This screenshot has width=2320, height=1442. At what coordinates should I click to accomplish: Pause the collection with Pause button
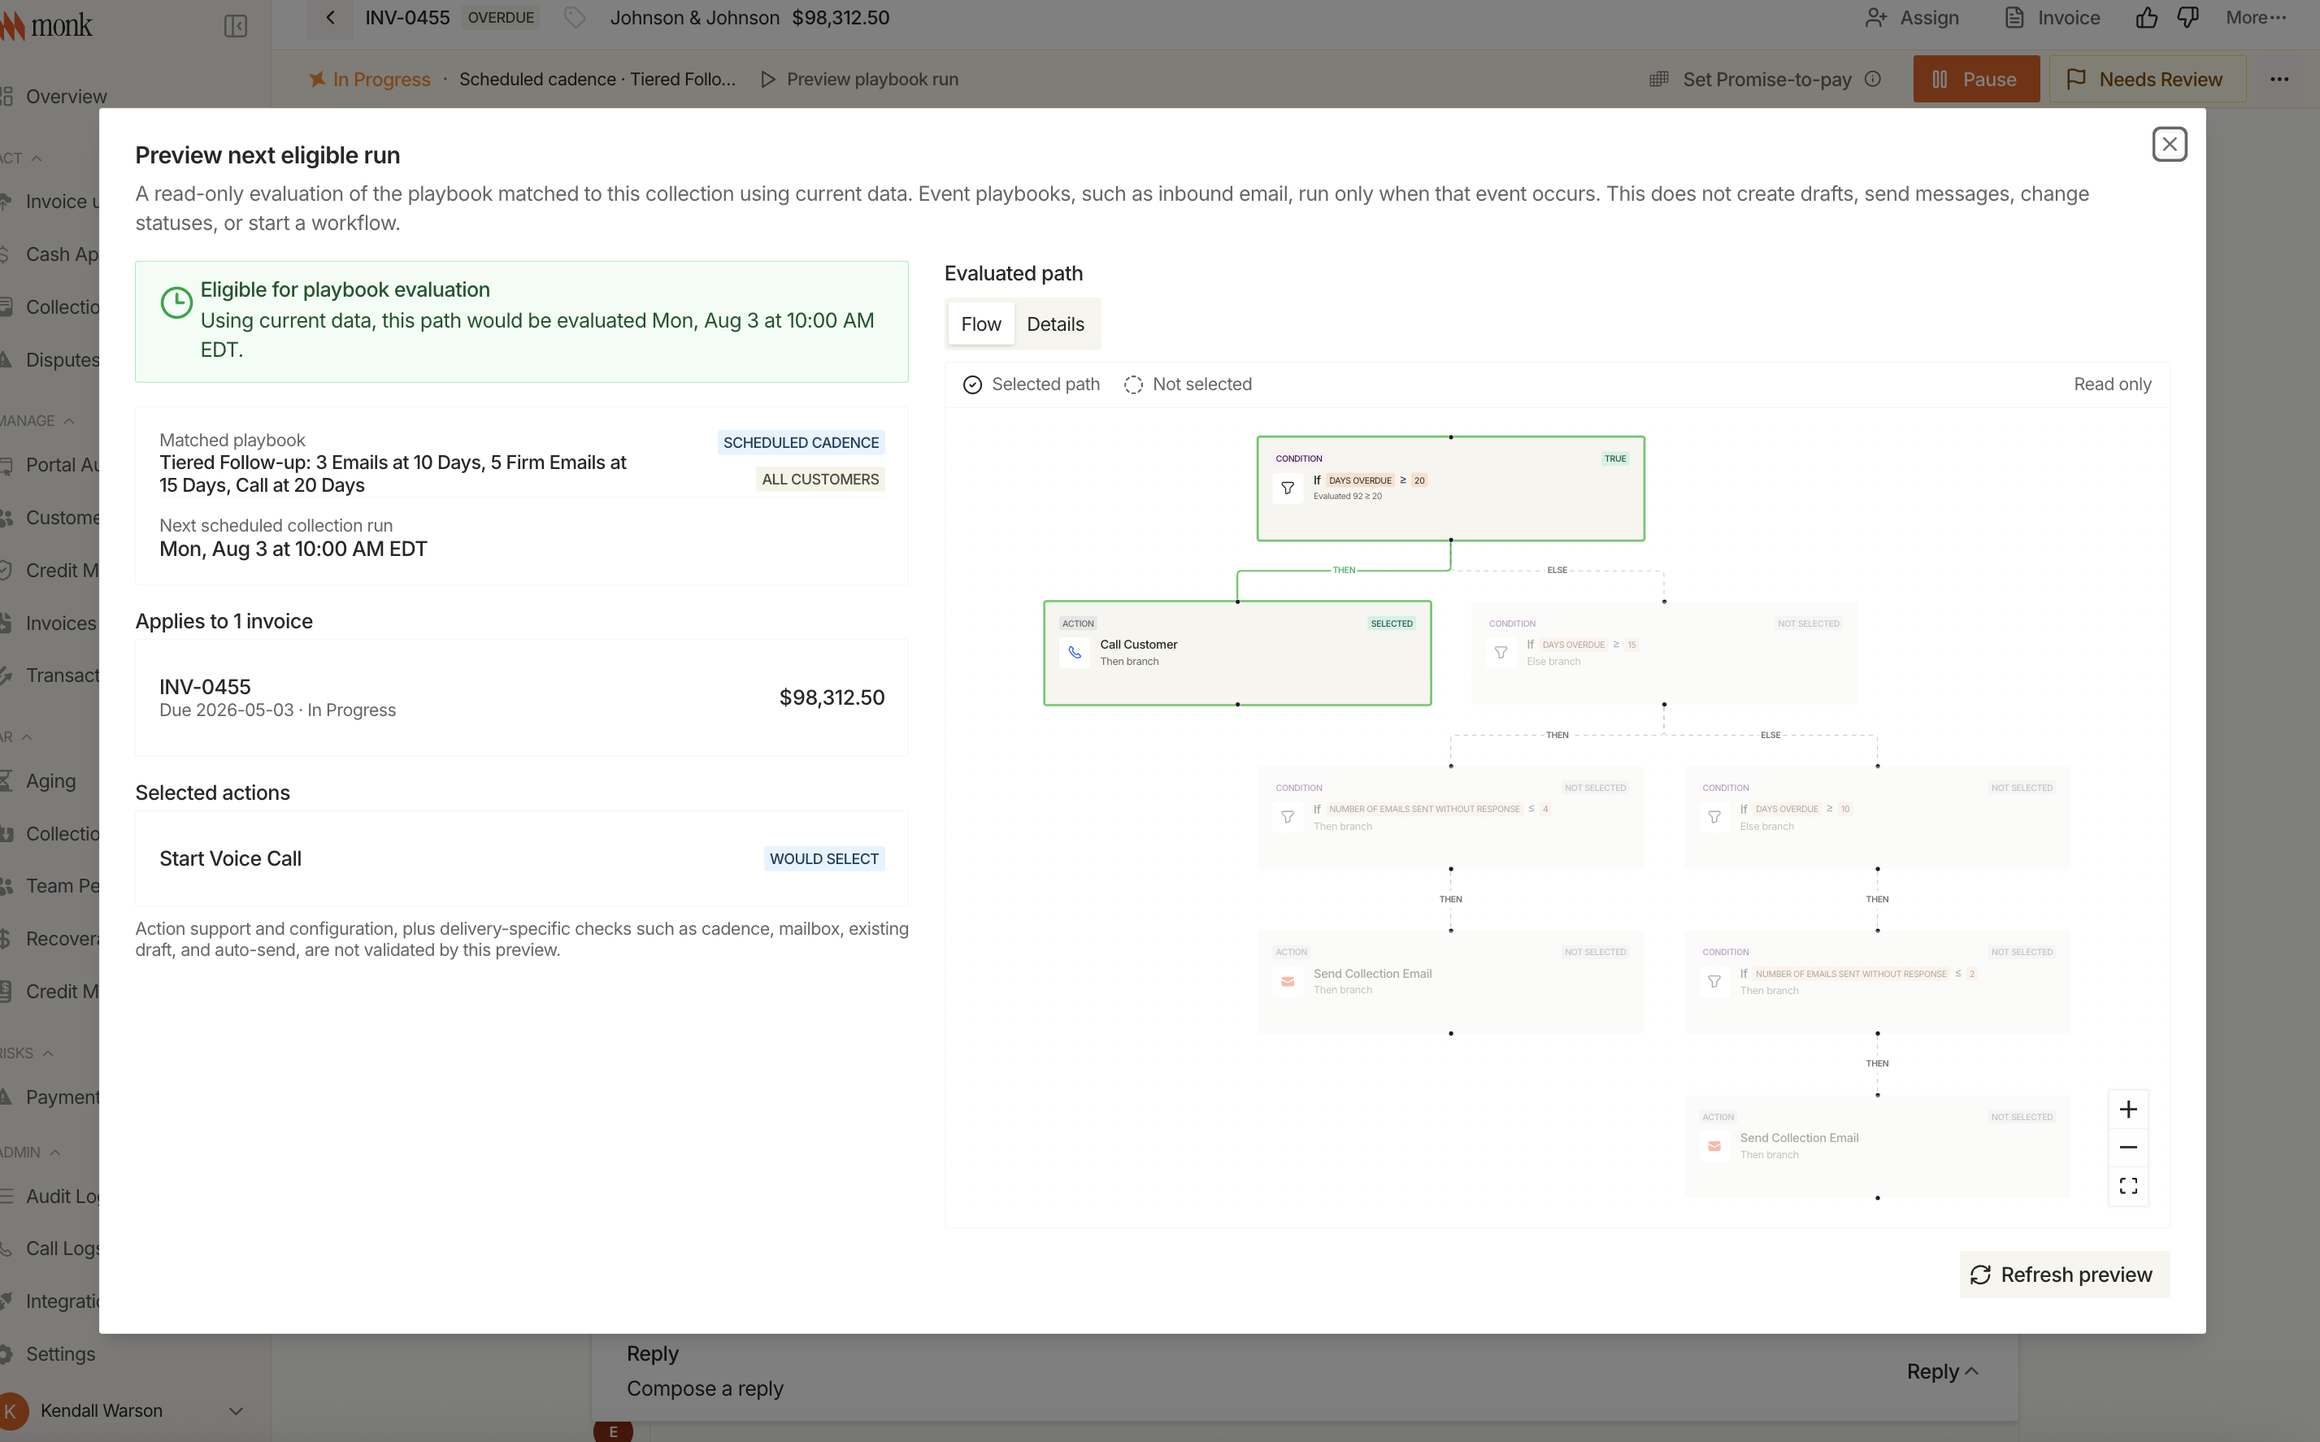click(x=1976, y=79)
